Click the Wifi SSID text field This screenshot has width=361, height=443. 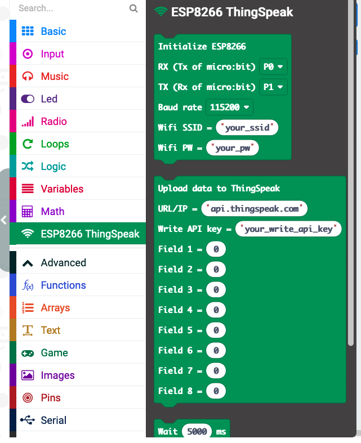click(x=247, y=128)
